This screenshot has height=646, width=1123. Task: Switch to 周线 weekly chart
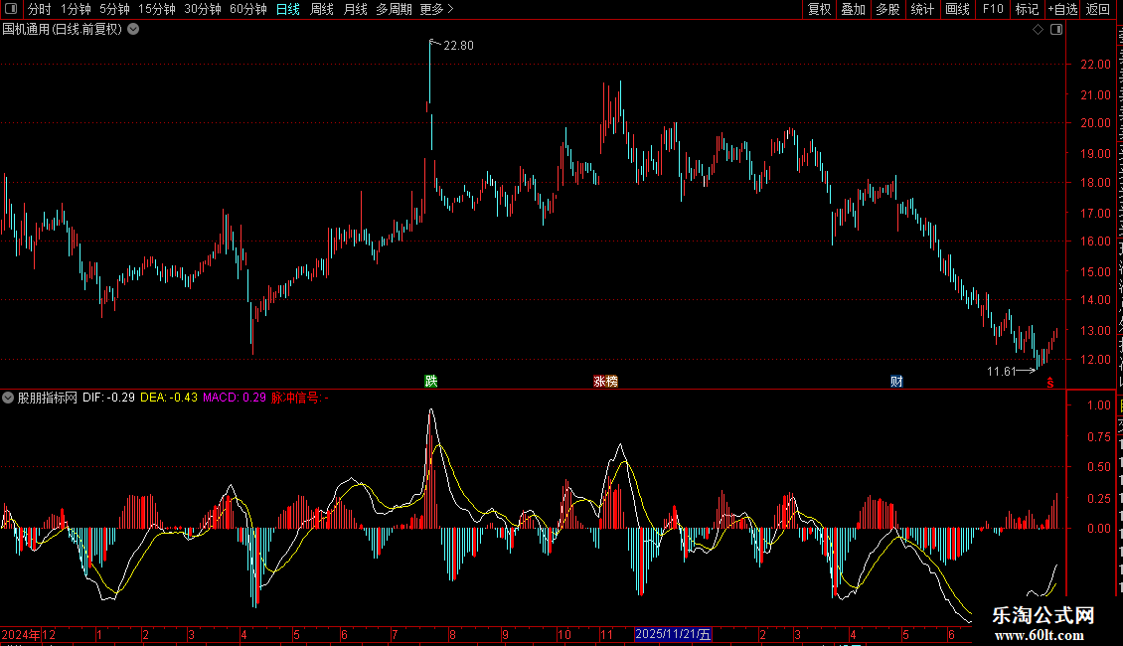322,9
